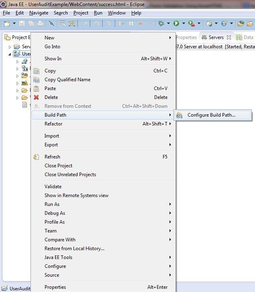This screenshot has width=255, height=292.
Task: Click the Skip All Breakpoints icon
Action: tap(51, 23)
